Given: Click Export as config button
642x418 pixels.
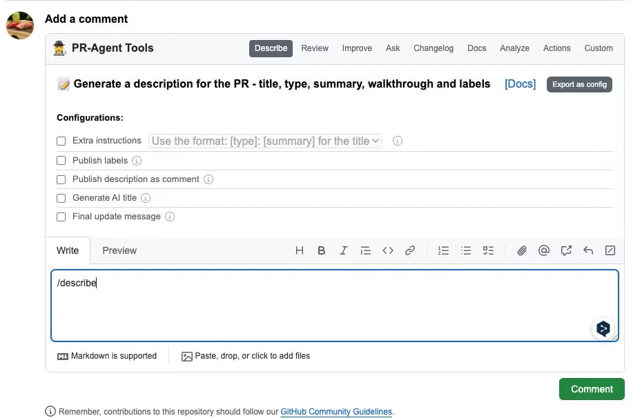Looking at the screenshot, I should coord(579,84).
